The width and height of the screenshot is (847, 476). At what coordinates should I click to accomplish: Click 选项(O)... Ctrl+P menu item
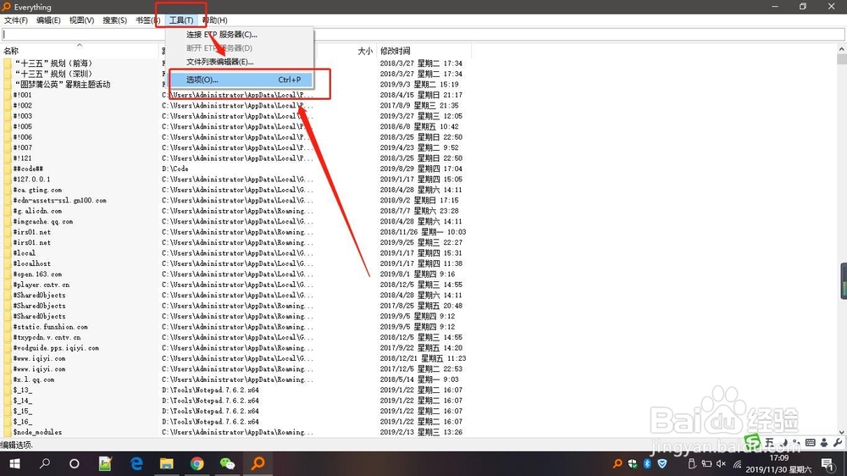coord(241,80)
